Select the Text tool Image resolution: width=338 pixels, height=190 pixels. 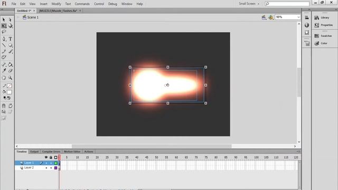coord(11,39)
